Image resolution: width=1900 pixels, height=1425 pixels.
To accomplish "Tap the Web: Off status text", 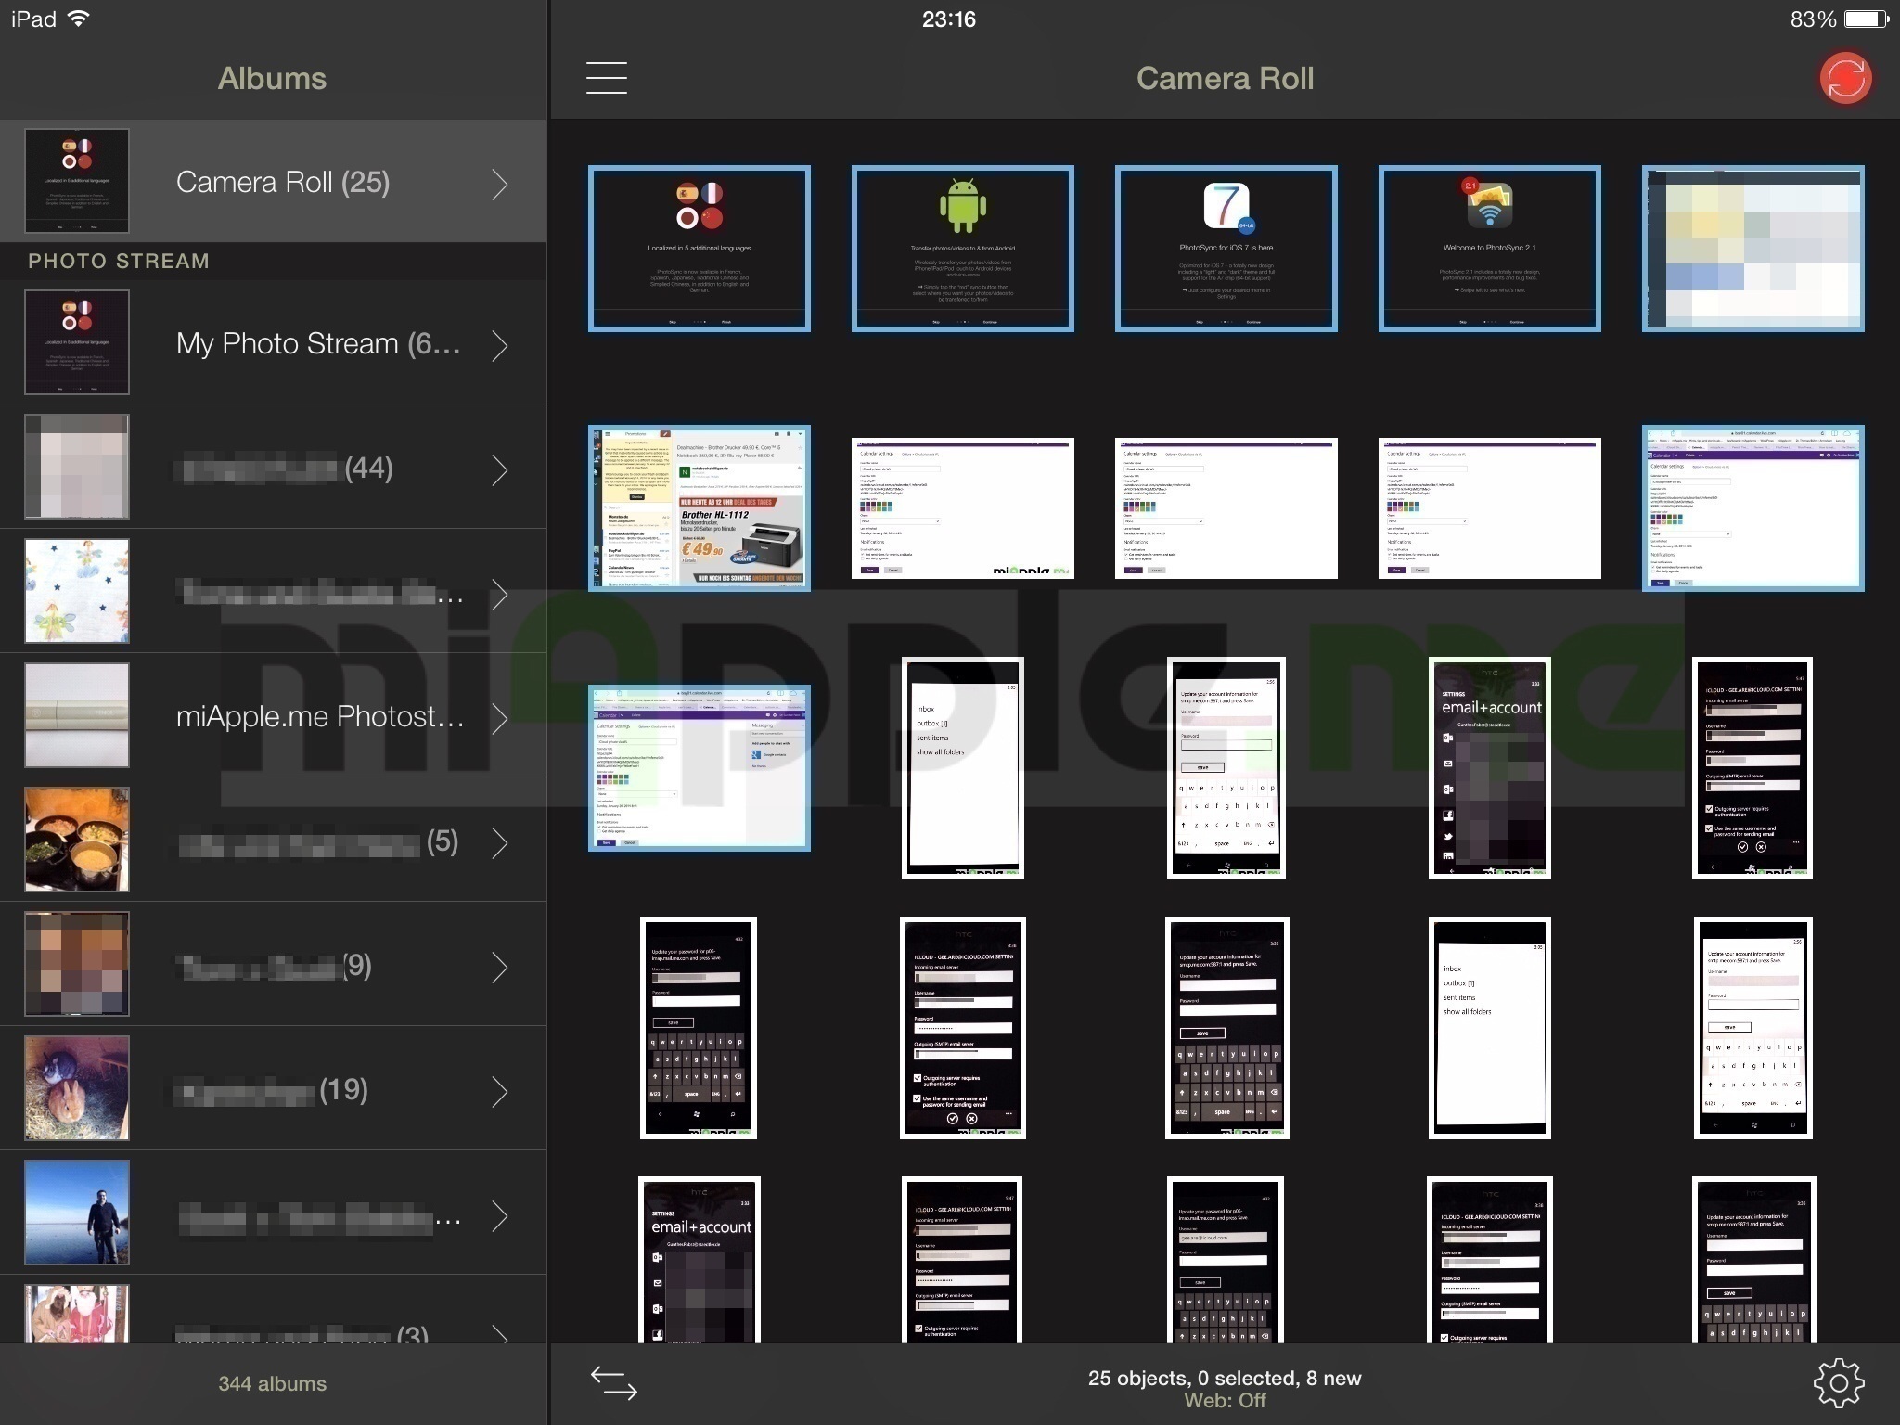I will (1224, 1401).
